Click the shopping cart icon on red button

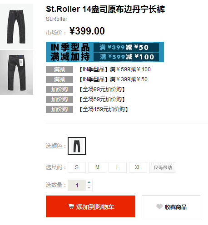[71, 206]
